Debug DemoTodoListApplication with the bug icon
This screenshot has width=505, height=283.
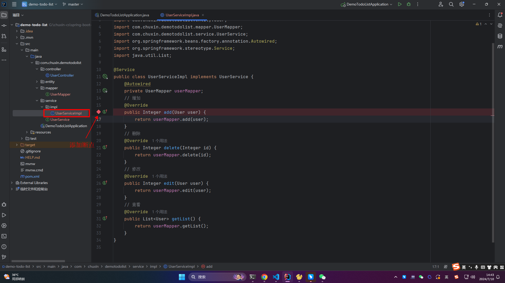(x=409, y=4)
